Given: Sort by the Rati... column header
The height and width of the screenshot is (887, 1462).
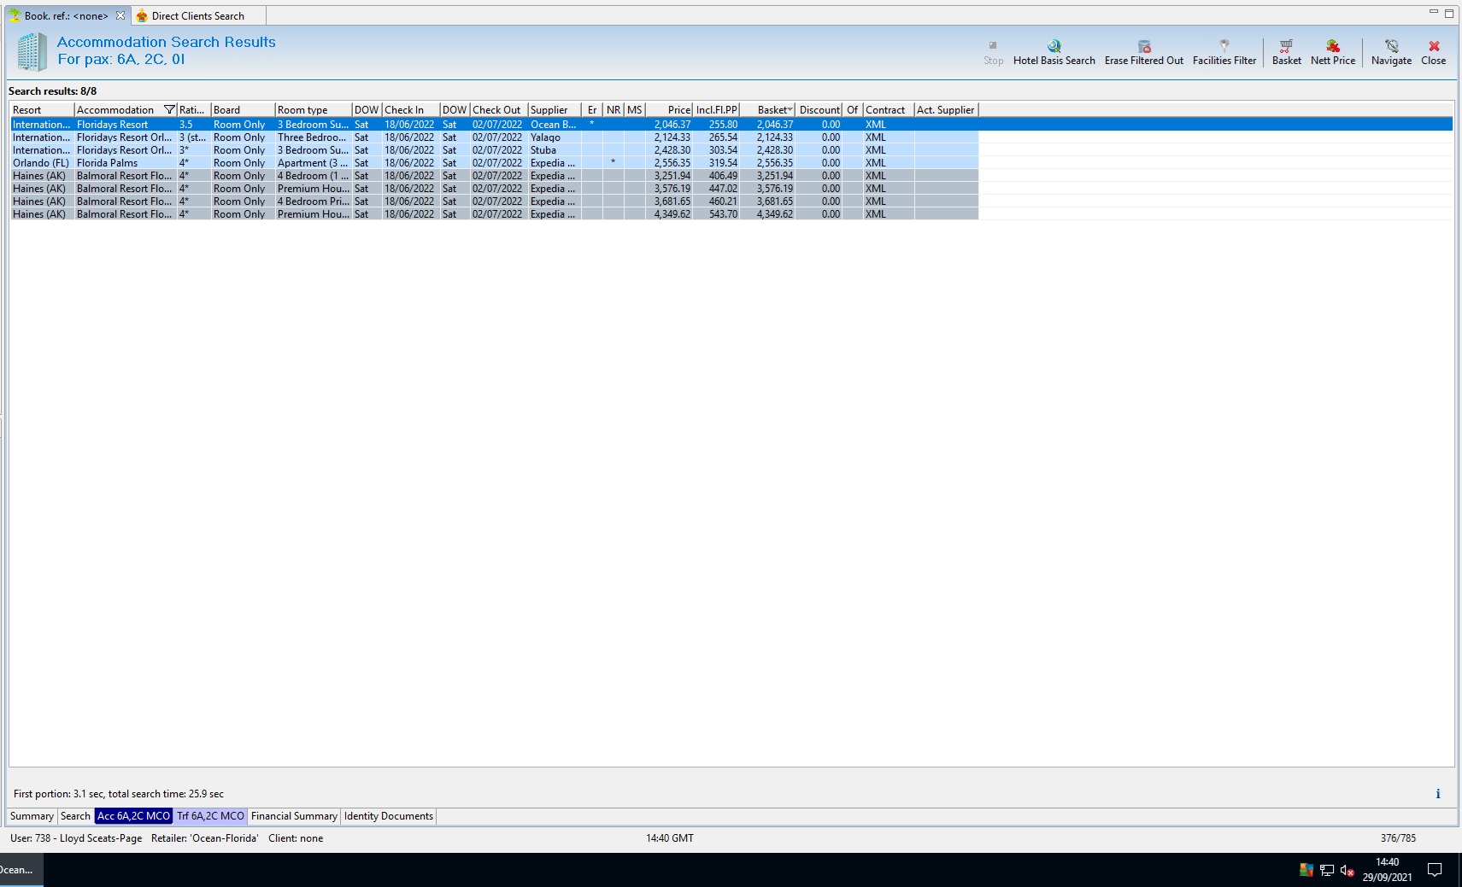Looking at the screenshot, I should 194,110.
